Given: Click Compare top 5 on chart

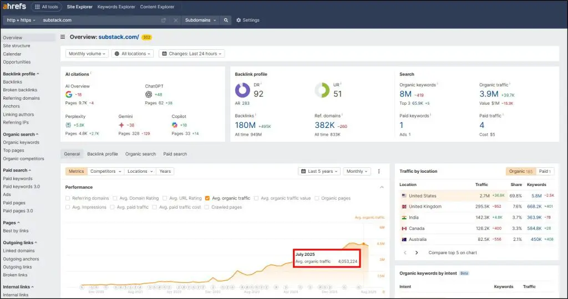Looking at the screenshot, I should 452,252.
